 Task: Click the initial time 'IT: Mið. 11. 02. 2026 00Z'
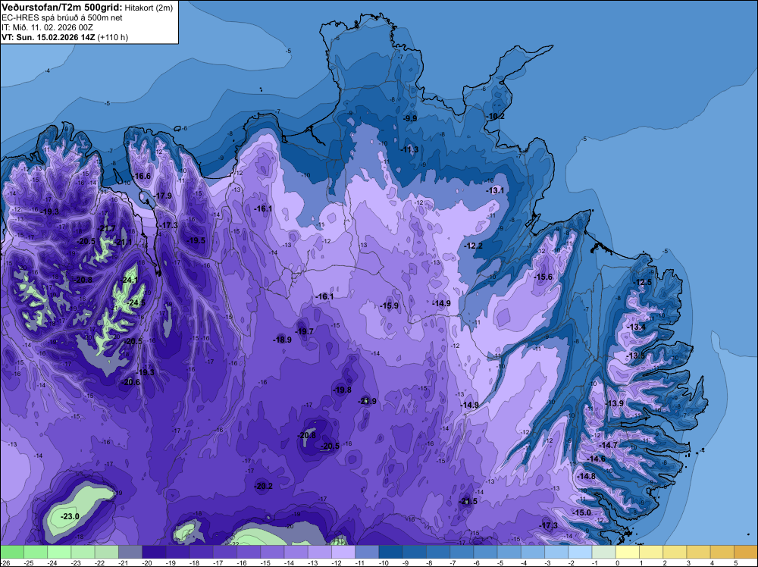click(47, 27)
